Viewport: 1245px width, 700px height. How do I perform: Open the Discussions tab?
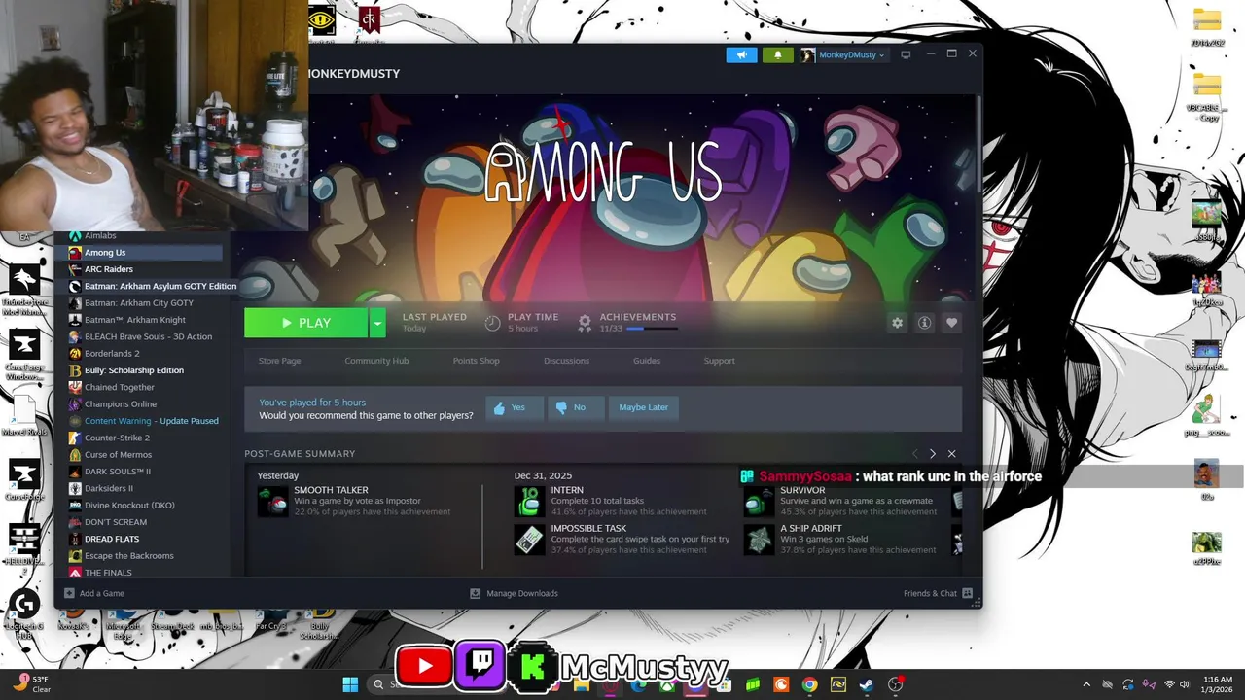566,361
